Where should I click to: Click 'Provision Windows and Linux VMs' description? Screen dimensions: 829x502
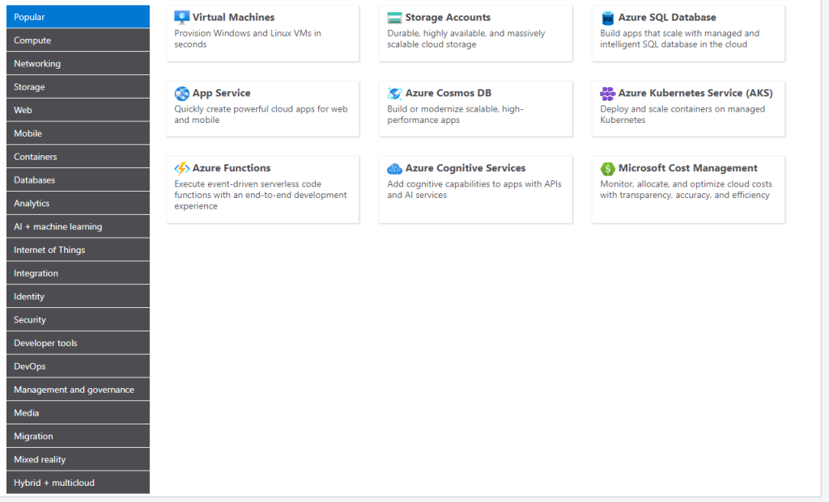(x=248, y=39)
